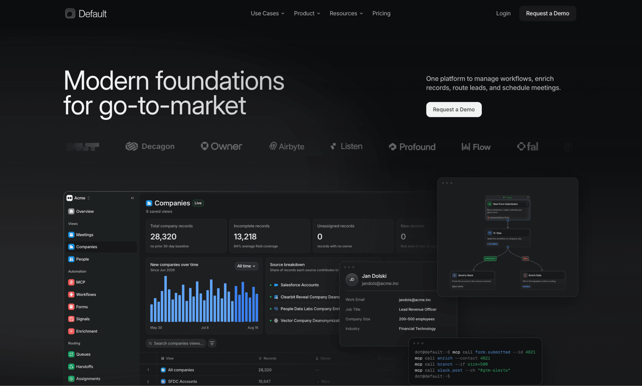Screen dimensions: 642x386
Task: Open the People view icon
Action: pyautogui.click(x=71, y=259)
